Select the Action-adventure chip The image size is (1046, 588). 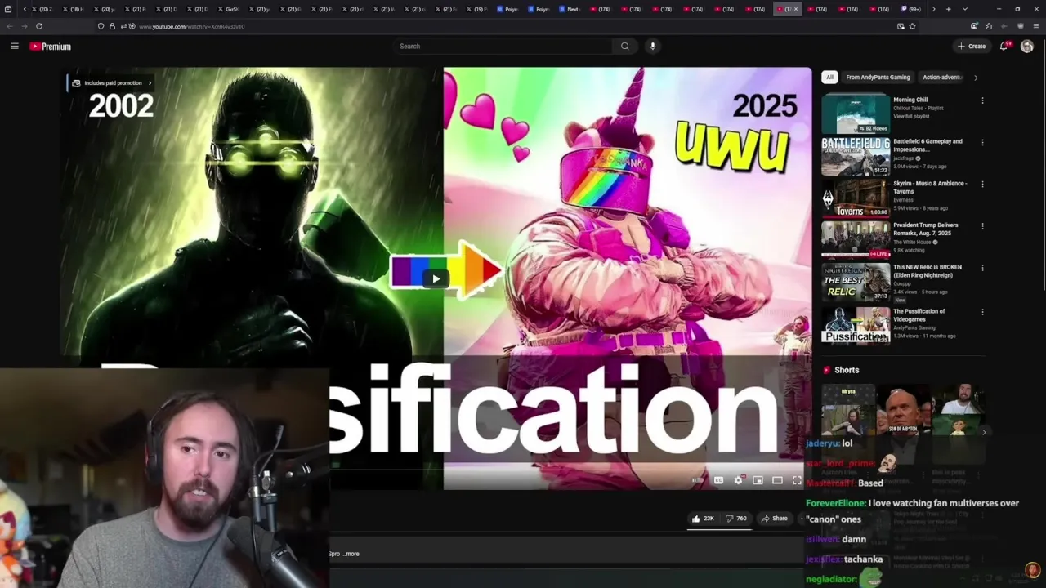coord(942,78)
